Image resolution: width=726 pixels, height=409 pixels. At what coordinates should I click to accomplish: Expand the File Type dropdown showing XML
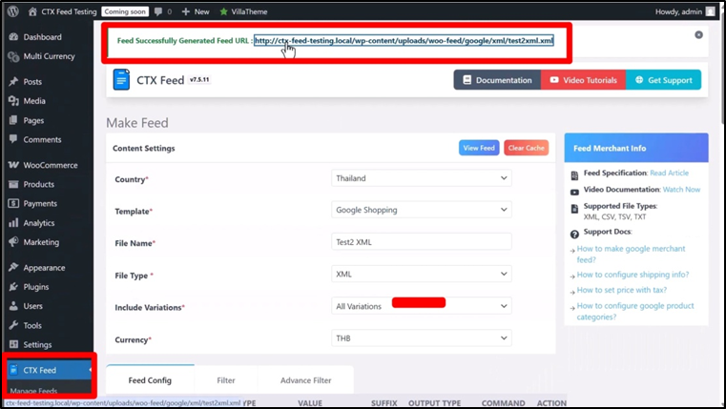point(421,274)
